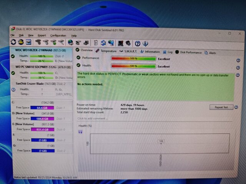Switch to the Temperature tab
The image size is (246, 184).
coord(106,51)
